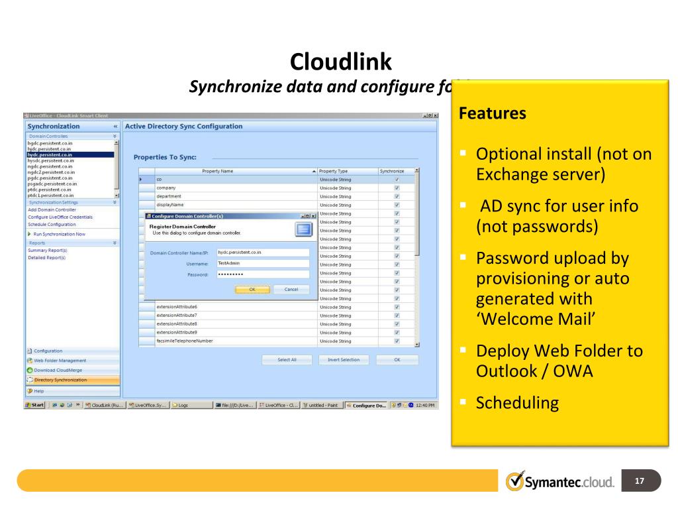Toggle Synchronize checkbox for extensionAttribute9
The width and height of the screenshot is (678, 509).
pyautogui.click(x=397, y=333)
